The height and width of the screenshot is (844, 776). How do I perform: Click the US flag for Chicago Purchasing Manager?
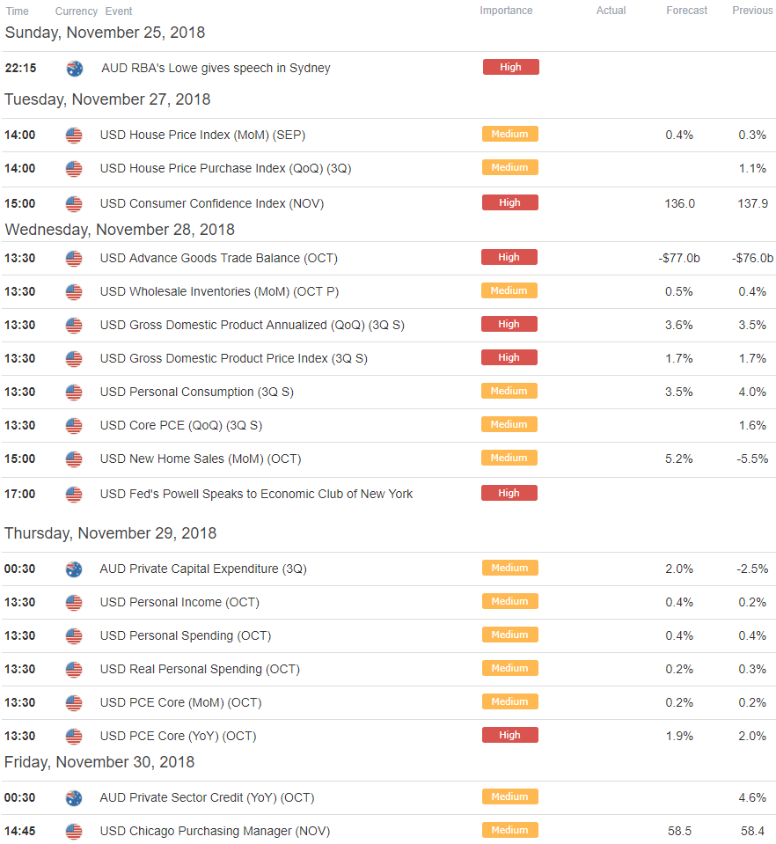point(74,831)
